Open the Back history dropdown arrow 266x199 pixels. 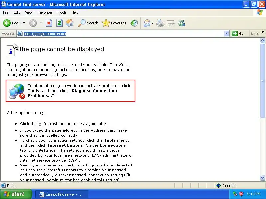coord(24,23)
